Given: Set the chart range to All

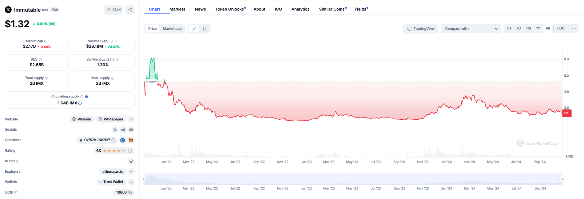Looking at the screenshot, I should click(x=548, y=28).
